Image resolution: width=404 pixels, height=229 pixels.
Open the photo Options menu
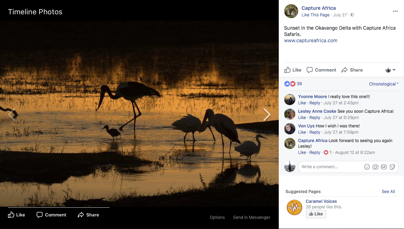[217, 217]
